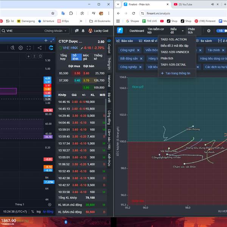Open the All Bookmarks folder

[100, 21]
